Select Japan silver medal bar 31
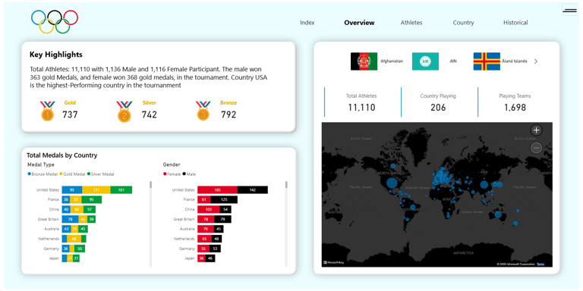The image size is (583, 291). (76, 258)
